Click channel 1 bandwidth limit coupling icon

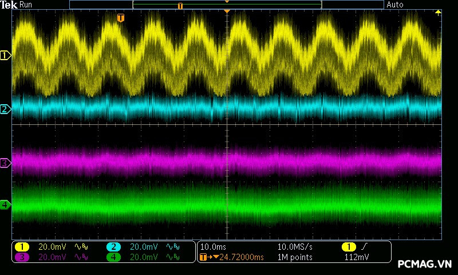[x=81, y=247]
